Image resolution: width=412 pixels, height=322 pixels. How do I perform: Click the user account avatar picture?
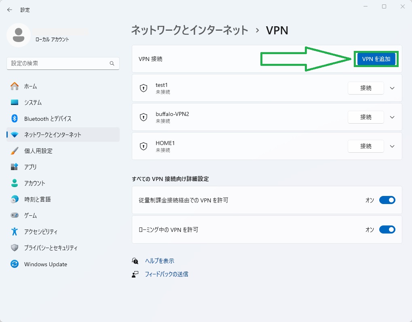coord(18,35)
